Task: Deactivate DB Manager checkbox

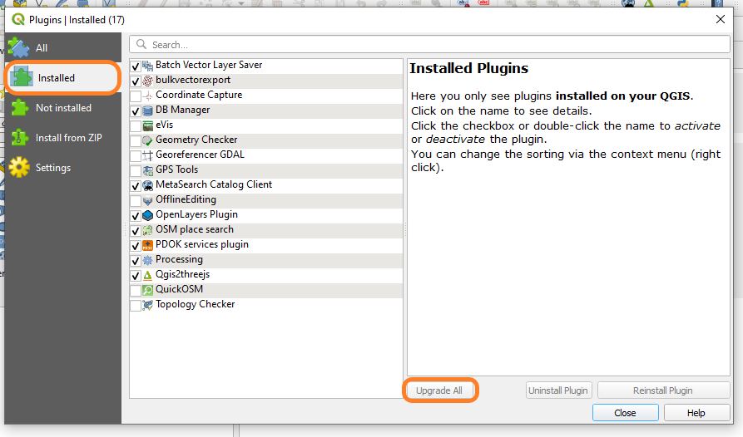Action: (136, 111)
